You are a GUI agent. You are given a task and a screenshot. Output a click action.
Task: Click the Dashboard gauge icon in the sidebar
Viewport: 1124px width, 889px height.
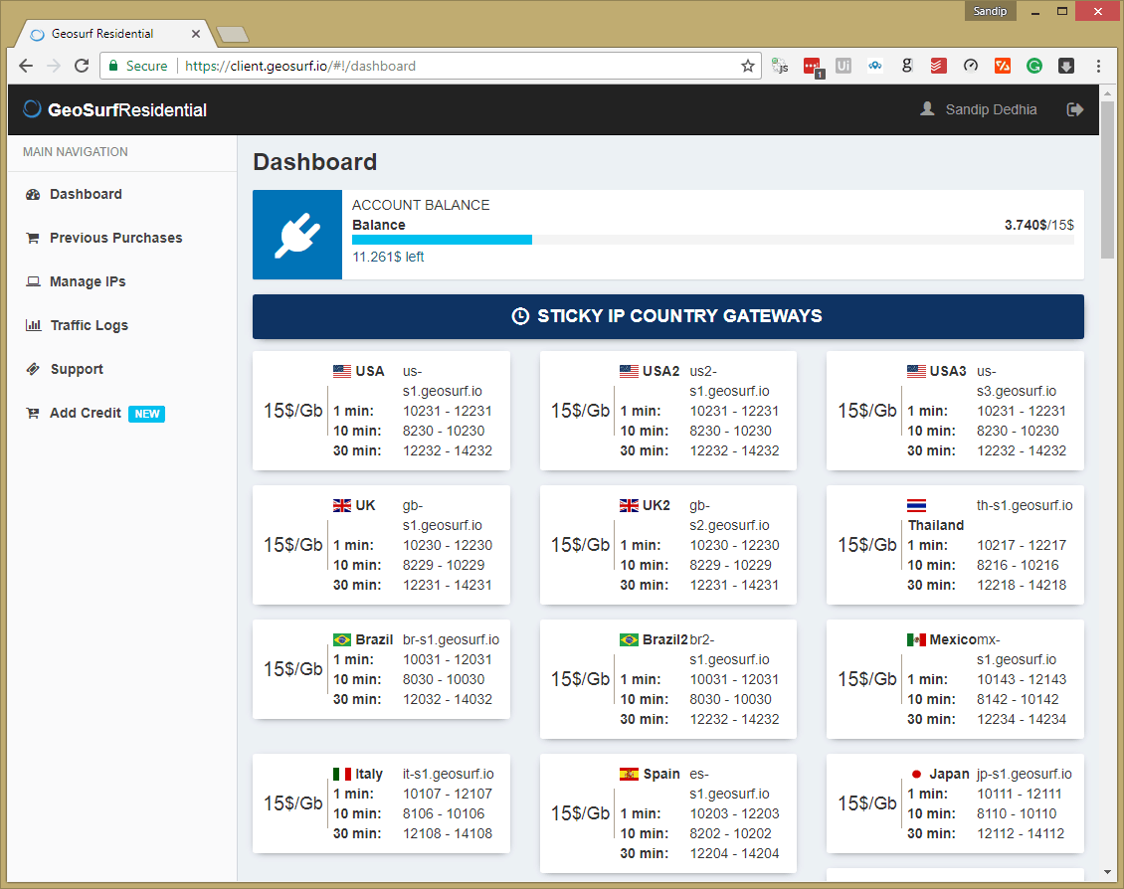(33, 194)
